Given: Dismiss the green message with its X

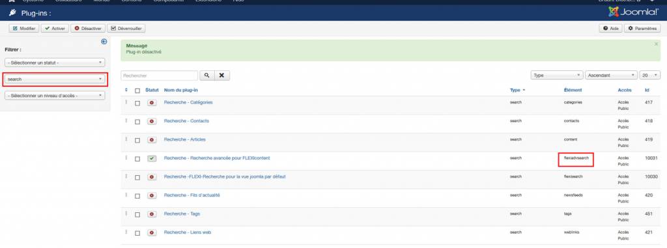Looking at the screenshot, I should [x=656, y=44].
